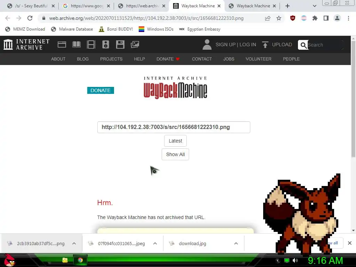Click the SIGN UP link

tap(225, 44)
